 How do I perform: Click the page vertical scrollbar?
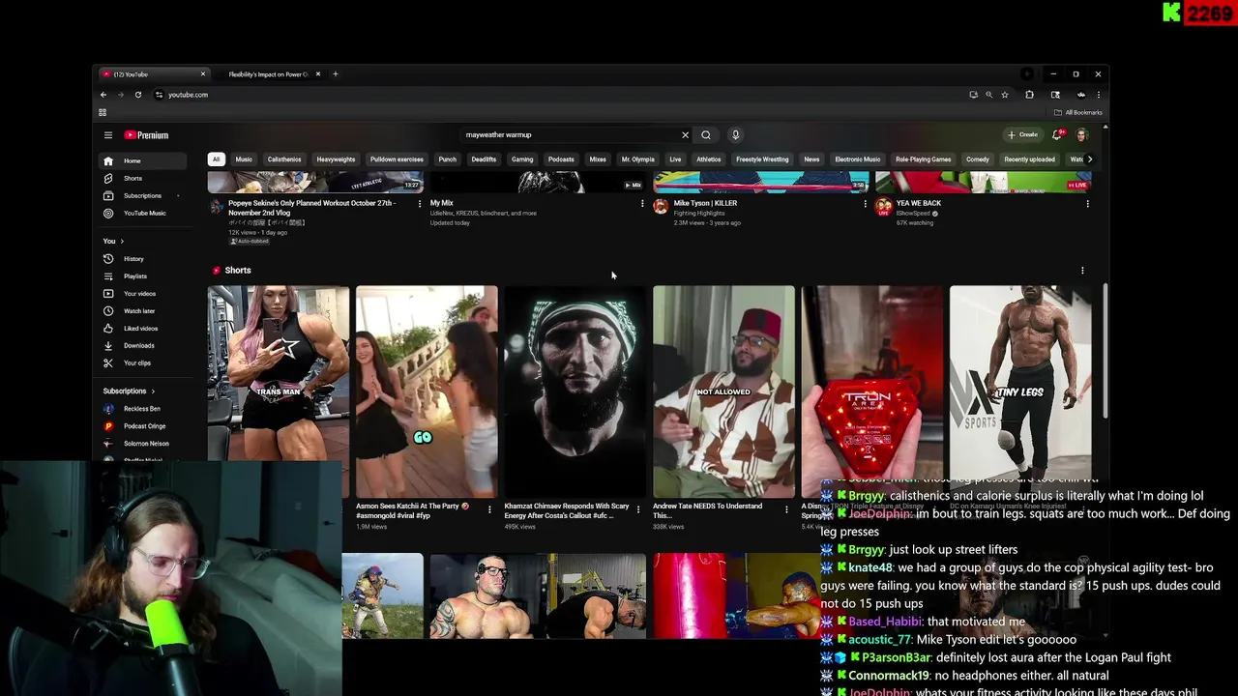1105,353
